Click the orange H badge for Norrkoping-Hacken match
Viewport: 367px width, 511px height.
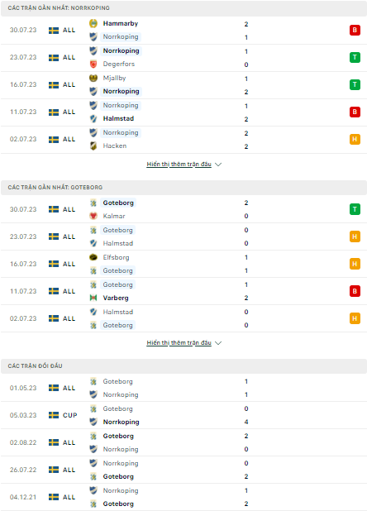(x=355, y=139)
